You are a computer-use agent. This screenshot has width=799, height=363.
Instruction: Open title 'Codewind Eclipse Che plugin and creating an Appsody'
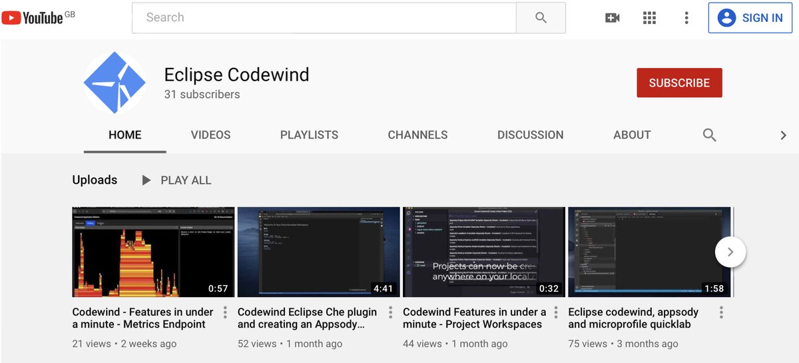pyautogui.click(x=307, y=318)
